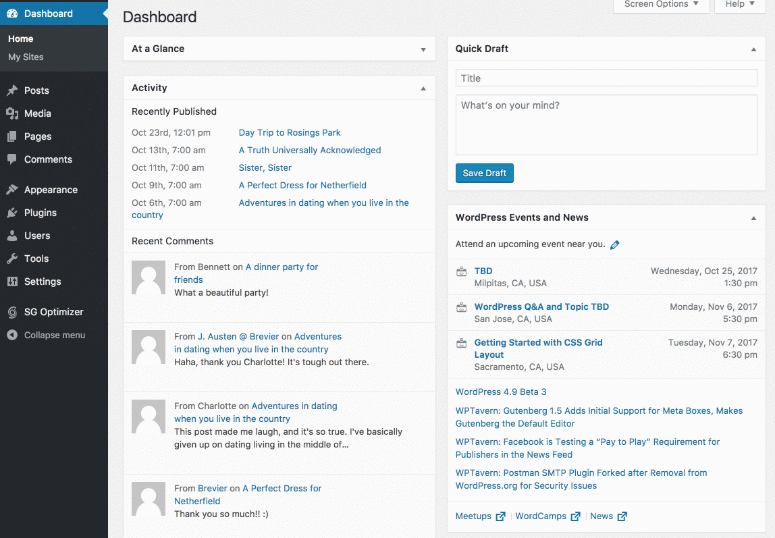Open the Posts menu
This screenshot has height=538, width=775.
pyautogui.click(x=36, y=90)
